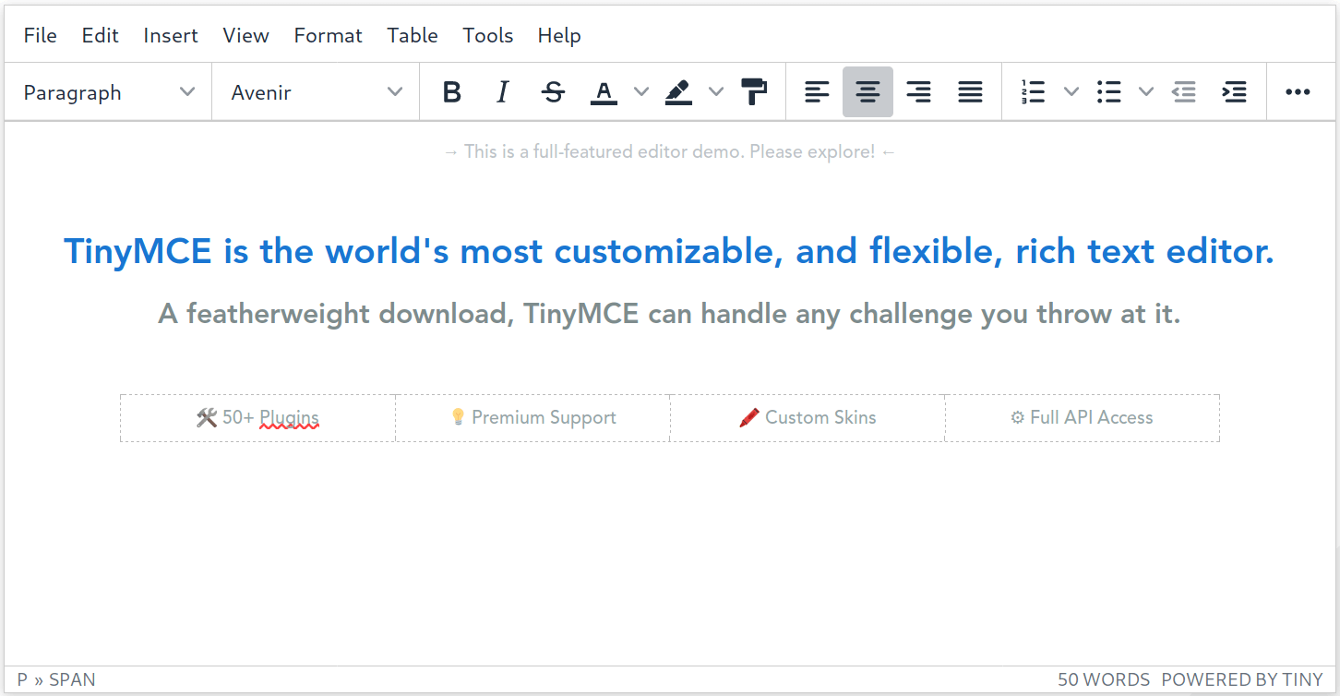Increase paragraph indent
1340x696 pixels.
[1235, 91]
